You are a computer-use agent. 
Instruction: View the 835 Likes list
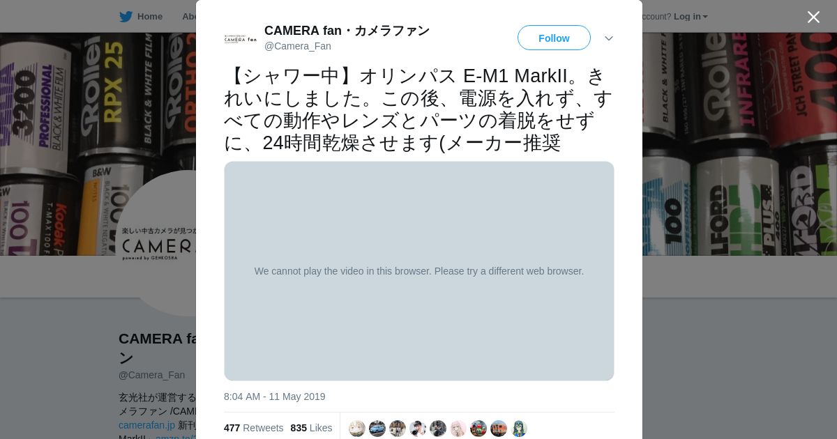click(311, 428)
